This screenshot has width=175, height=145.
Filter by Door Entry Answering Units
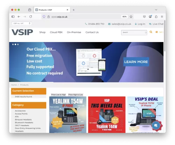[x=28, y=128]
